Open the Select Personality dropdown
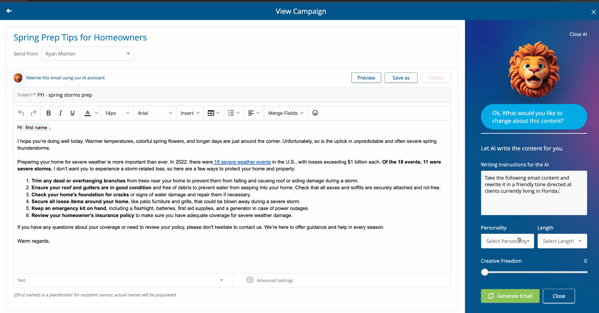This screenshot has height=313, width=599. tap(507, 241)
